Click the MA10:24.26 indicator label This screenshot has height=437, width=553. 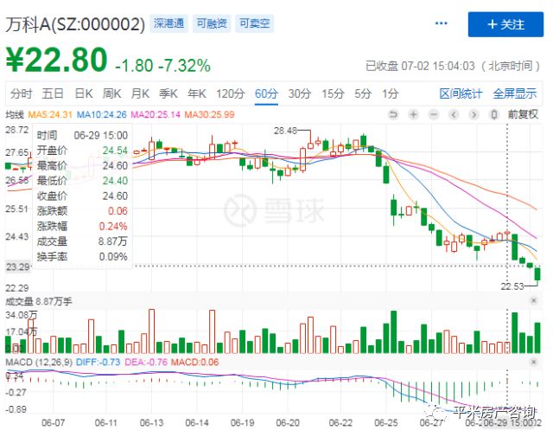(x=102, y=114)
